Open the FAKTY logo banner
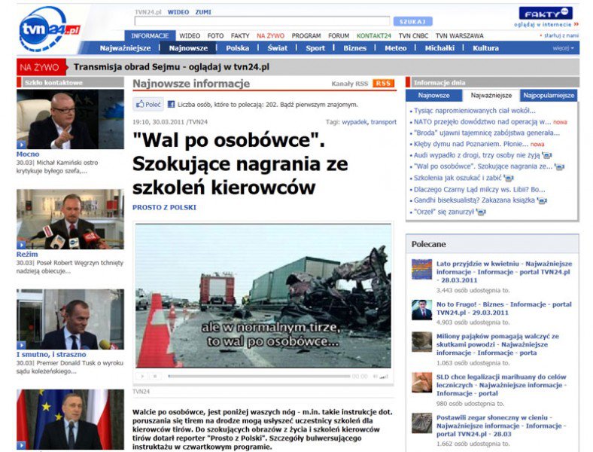 point(546,14)
